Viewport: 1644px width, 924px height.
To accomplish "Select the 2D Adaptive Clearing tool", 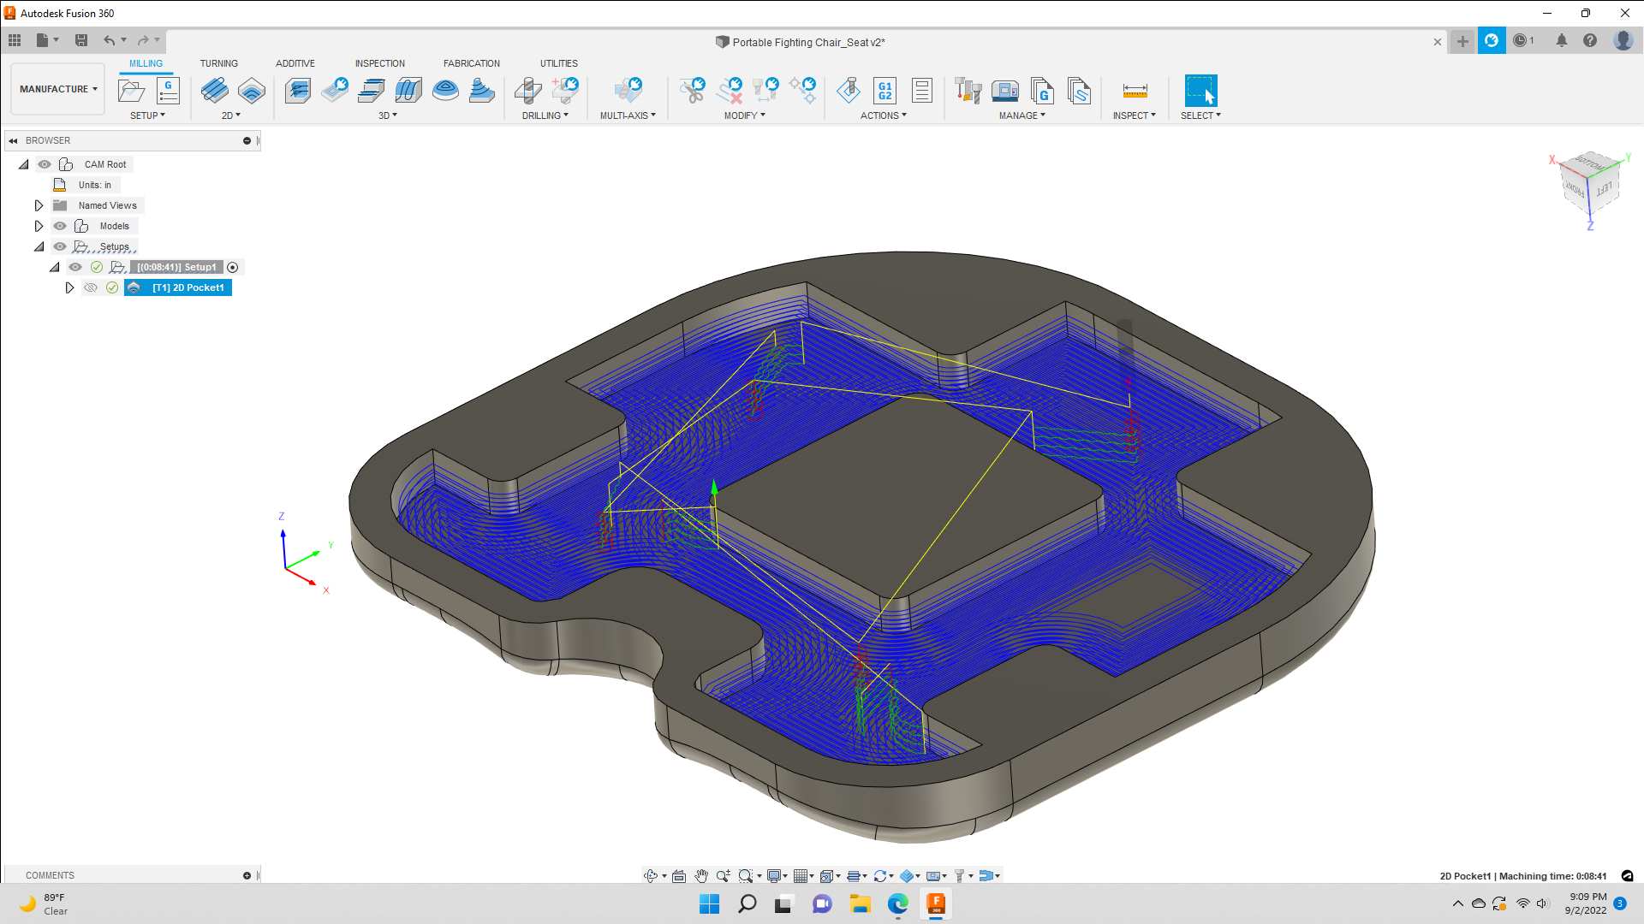I will pyautogui.click(x=216, y=91).
